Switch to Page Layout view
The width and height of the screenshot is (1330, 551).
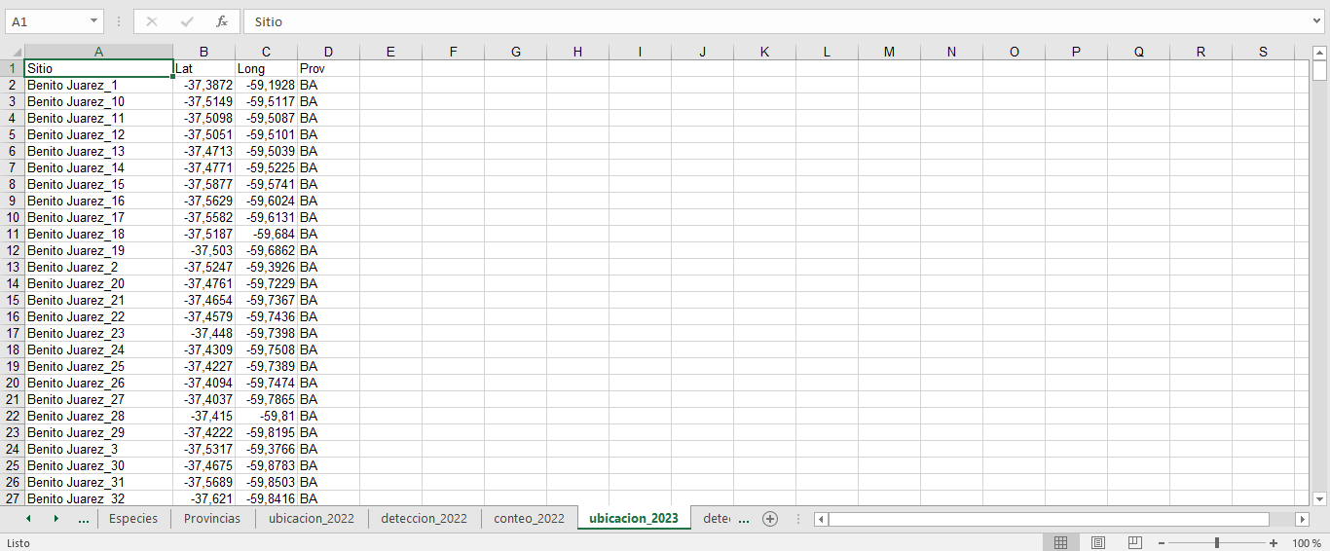point(1097,542)
